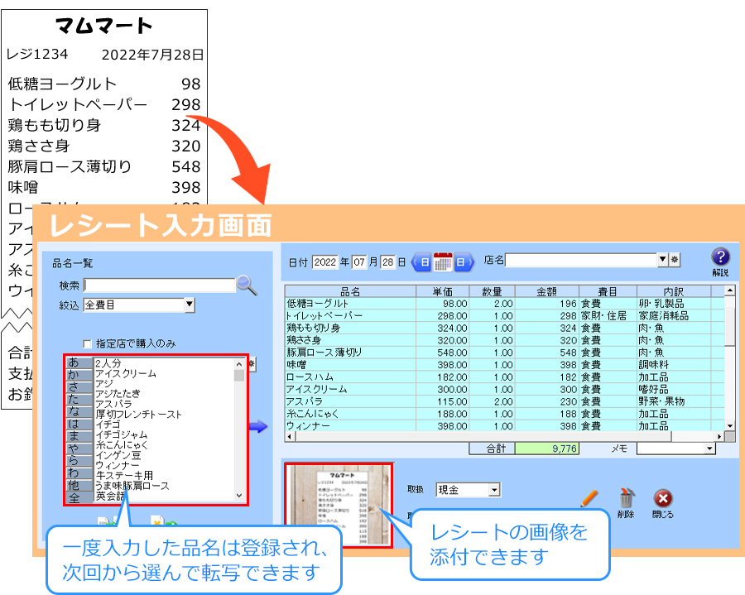Select the さ kana index tab
The image size is (745, 595).
click(79, 387)
